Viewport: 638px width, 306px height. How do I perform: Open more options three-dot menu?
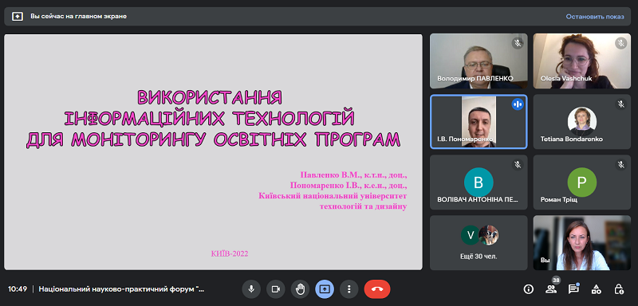349,289
